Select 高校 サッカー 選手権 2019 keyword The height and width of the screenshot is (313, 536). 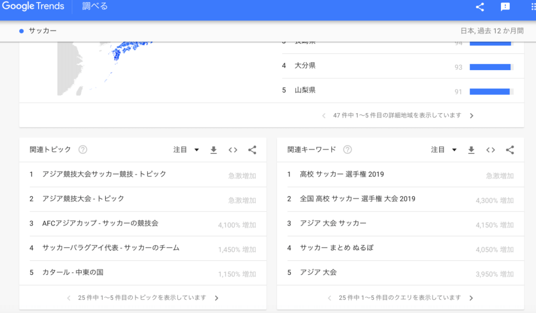tap(342, 174)
